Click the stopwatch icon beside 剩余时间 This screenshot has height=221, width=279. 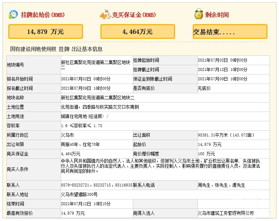(199, 14)
